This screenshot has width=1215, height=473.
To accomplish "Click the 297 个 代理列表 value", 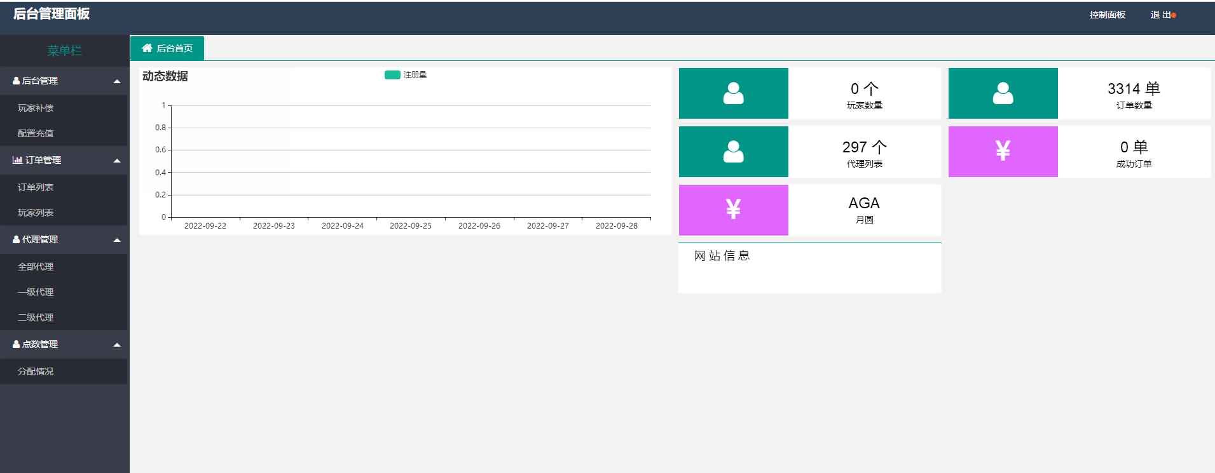I will tap(865, 147).
